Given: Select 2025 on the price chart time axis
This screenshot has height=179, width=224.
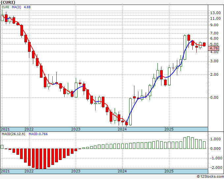Looking at the screenshot, I should 169,129.
